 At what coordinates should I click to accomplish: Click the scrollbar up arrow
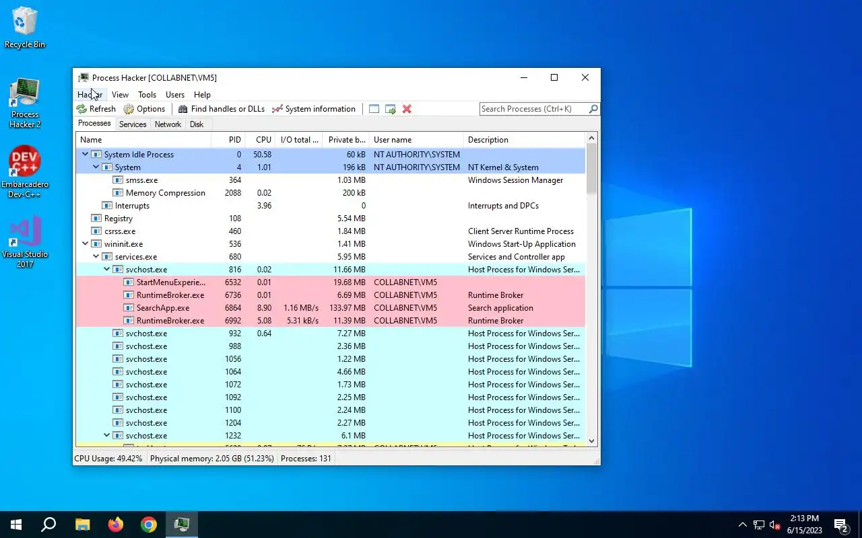(x=592, y=139)
